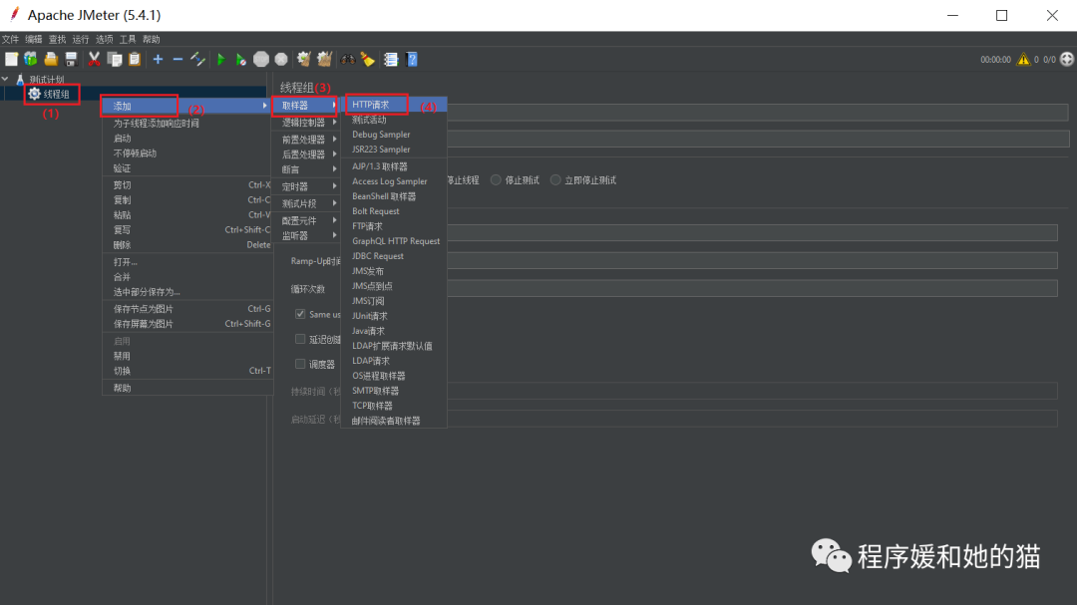Collapse the 测试计划 tree node arrow
1077x605 pixels.
click(6, 80)
